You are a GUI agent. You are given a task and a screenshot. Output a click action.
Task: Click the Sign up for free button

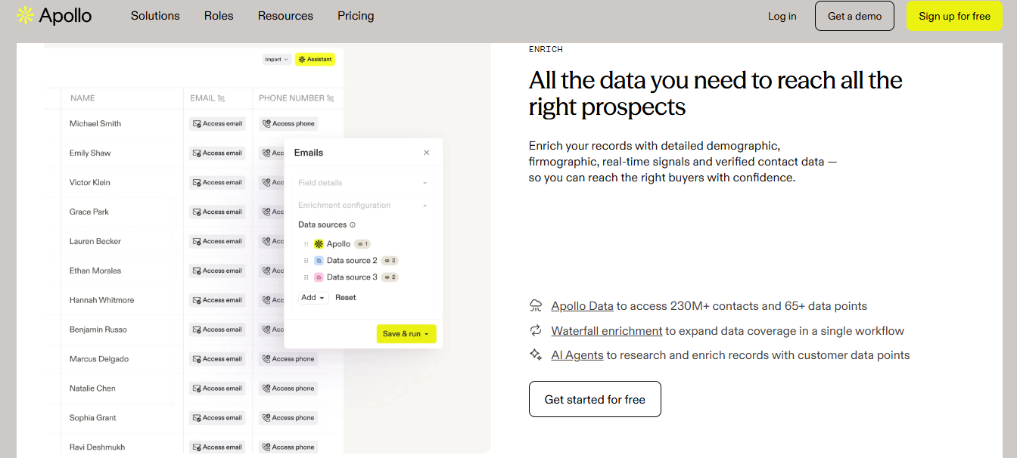[954, 16]
